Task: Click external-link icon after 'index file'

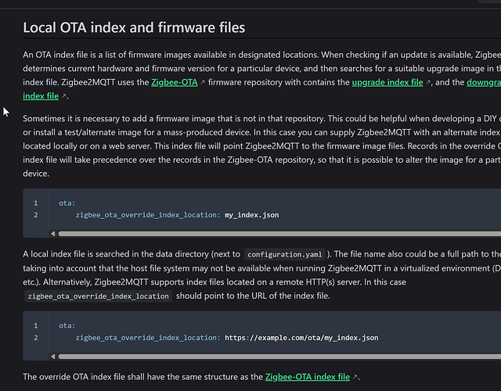Action: [x=63, y=96]
